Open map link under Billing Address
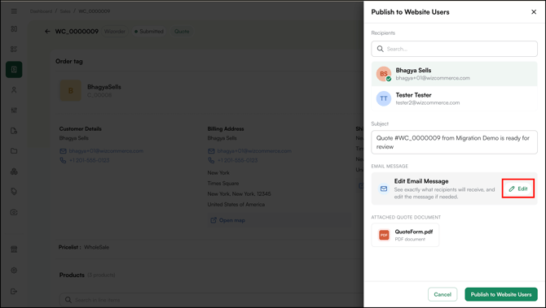Image resolution: width=546 pixels, height=308 pixels. click(x=227, y=220)
